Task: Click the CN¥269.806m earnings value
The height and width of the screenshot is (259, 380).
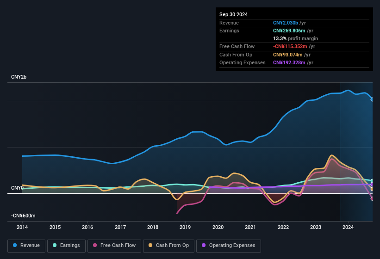Action: click(289, 31)
